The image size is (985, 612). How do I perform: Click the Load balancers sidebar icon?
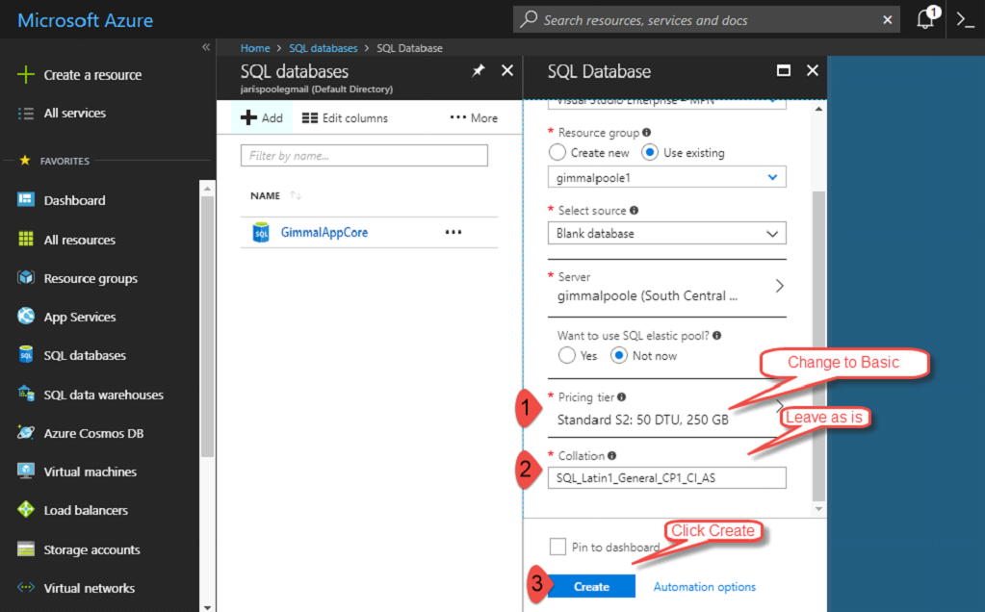tap(26, 510)
